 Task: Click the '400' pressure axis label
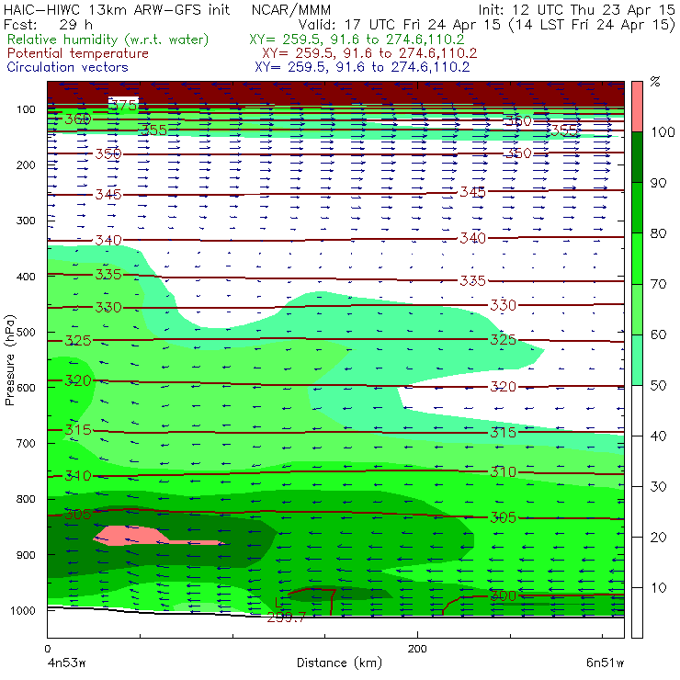tap(26, 277)
